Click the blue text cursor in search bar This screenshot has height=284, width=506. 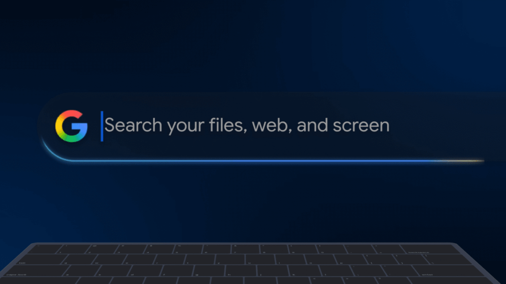coord(102,126)
